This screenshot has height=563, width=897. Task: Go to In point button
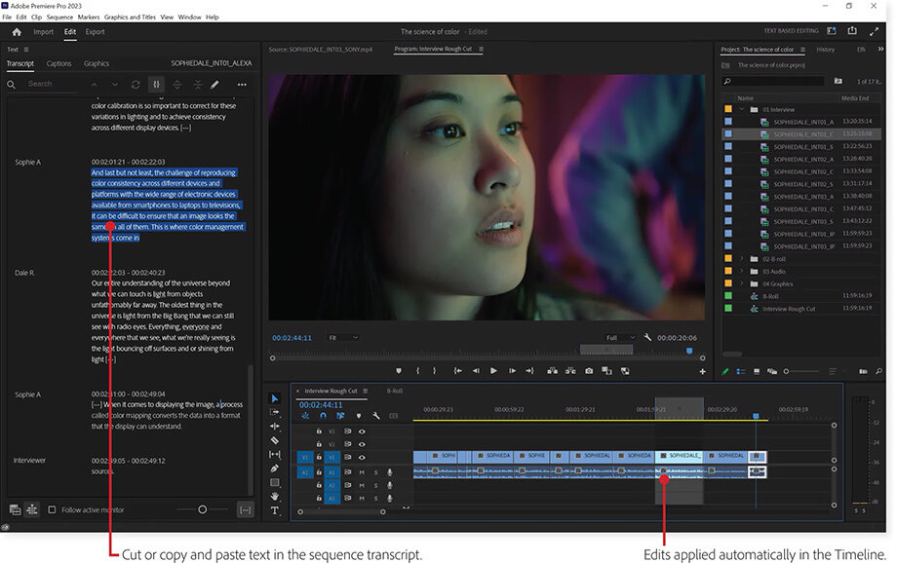tap(457, 371)
